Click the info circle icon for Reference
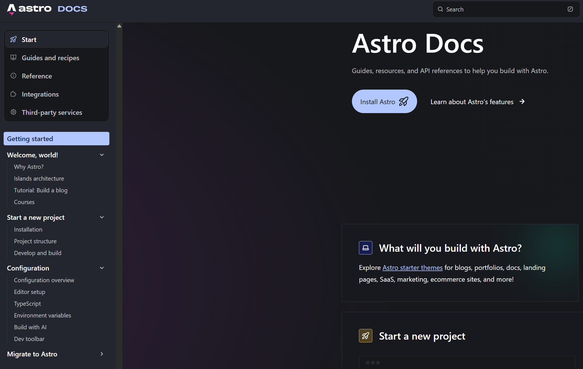Viewport: 583px width, 369px height. tap(13, 76)
